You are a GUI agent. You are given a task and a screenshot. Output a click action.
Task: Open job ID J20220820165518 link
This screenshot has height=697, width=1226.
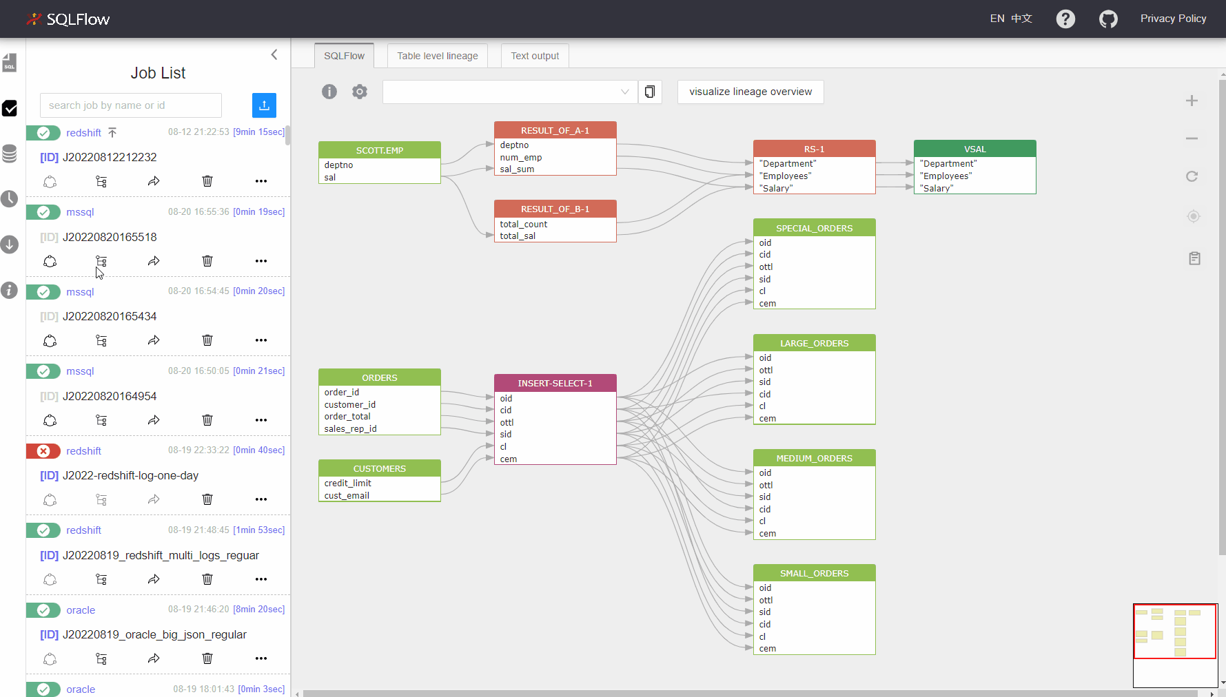(110, 237)
